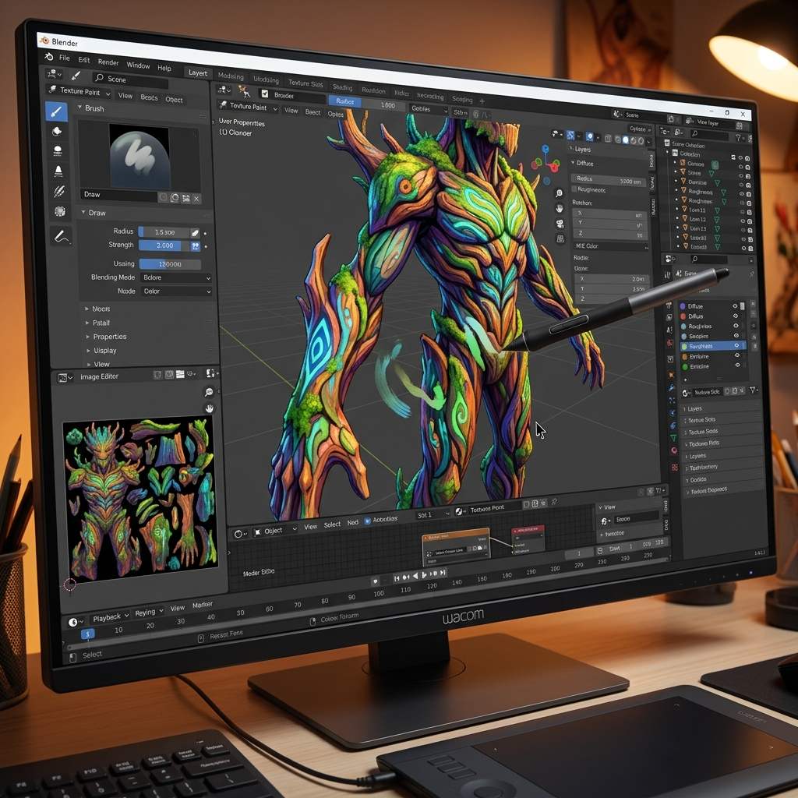
Task: Open Optes in 3D viewport header
Action: [x=335, y=114]
